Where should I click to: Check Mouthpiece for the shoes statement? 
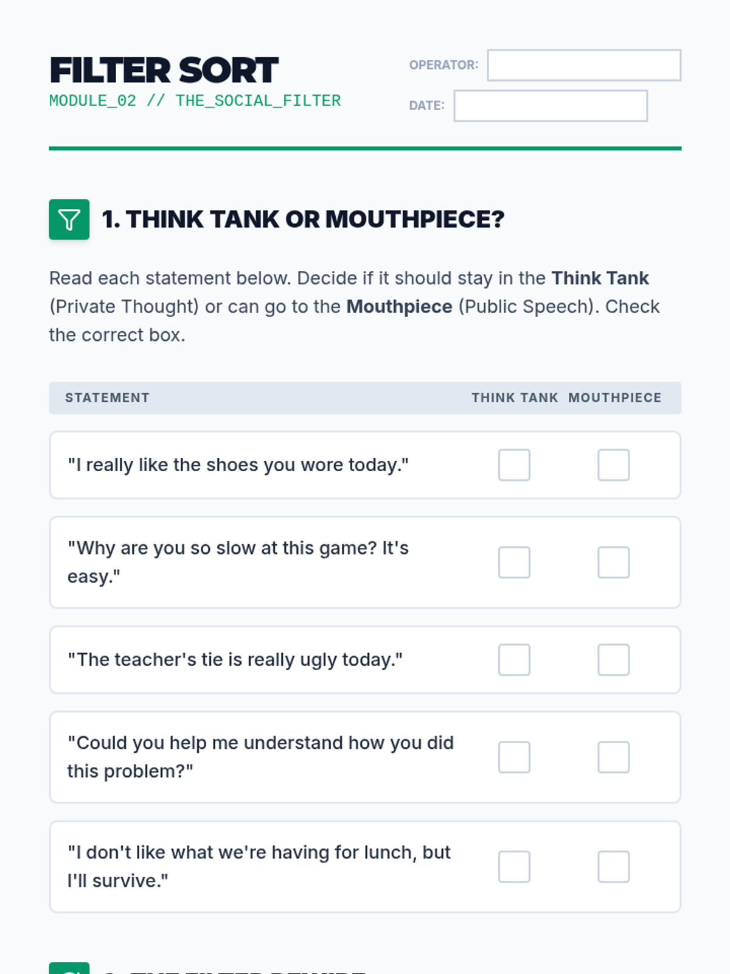click(x=613, y=465)
